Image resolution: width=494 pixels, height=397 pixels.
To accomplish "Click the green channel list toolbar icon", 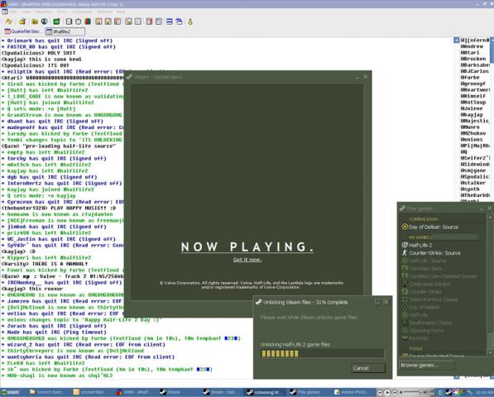I will 56,22.
